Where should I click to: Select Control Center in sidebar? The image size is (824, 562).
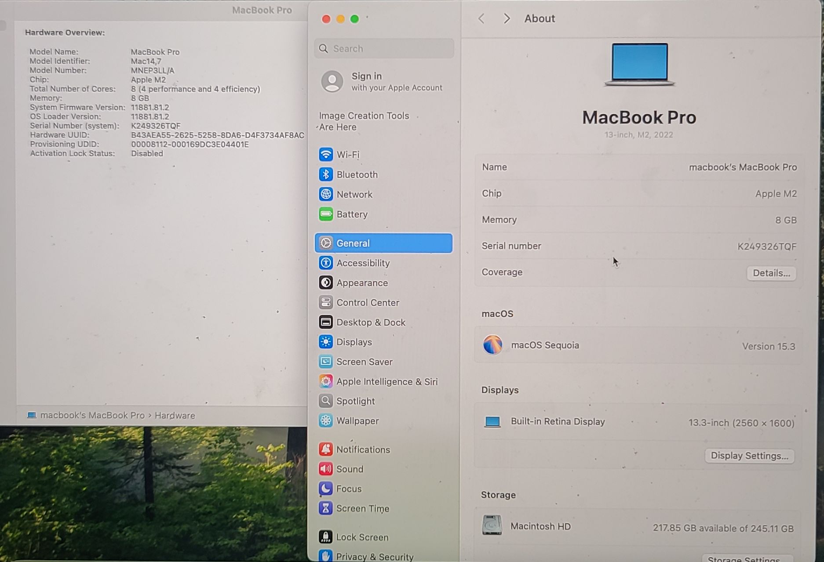pyautogui.click(x=367, y=302)
